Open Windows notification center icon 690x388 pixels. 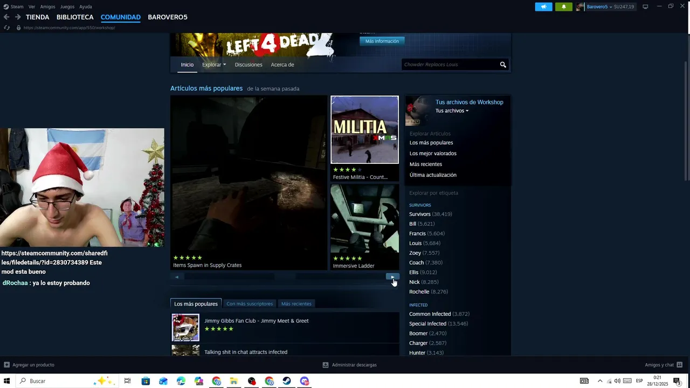tap(677, 381)
